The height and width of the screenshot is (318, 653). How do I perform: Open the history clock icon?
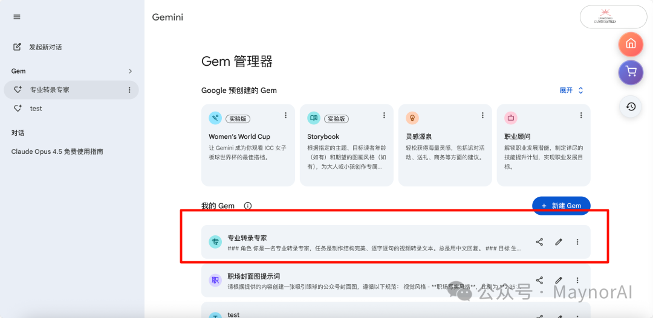[x=631, y=106]
